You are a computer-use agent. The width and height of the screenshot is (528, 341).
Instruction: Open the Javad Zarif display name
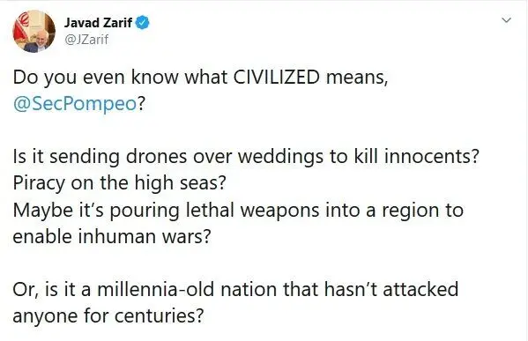click(x=98, y=23)
